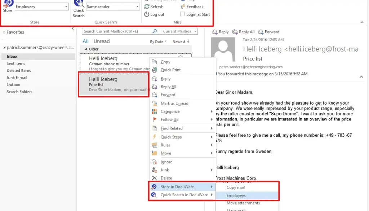This screenshot has height=211, width=369.
Task: Open the Categorize submenu
Action: tap(182, 111)
